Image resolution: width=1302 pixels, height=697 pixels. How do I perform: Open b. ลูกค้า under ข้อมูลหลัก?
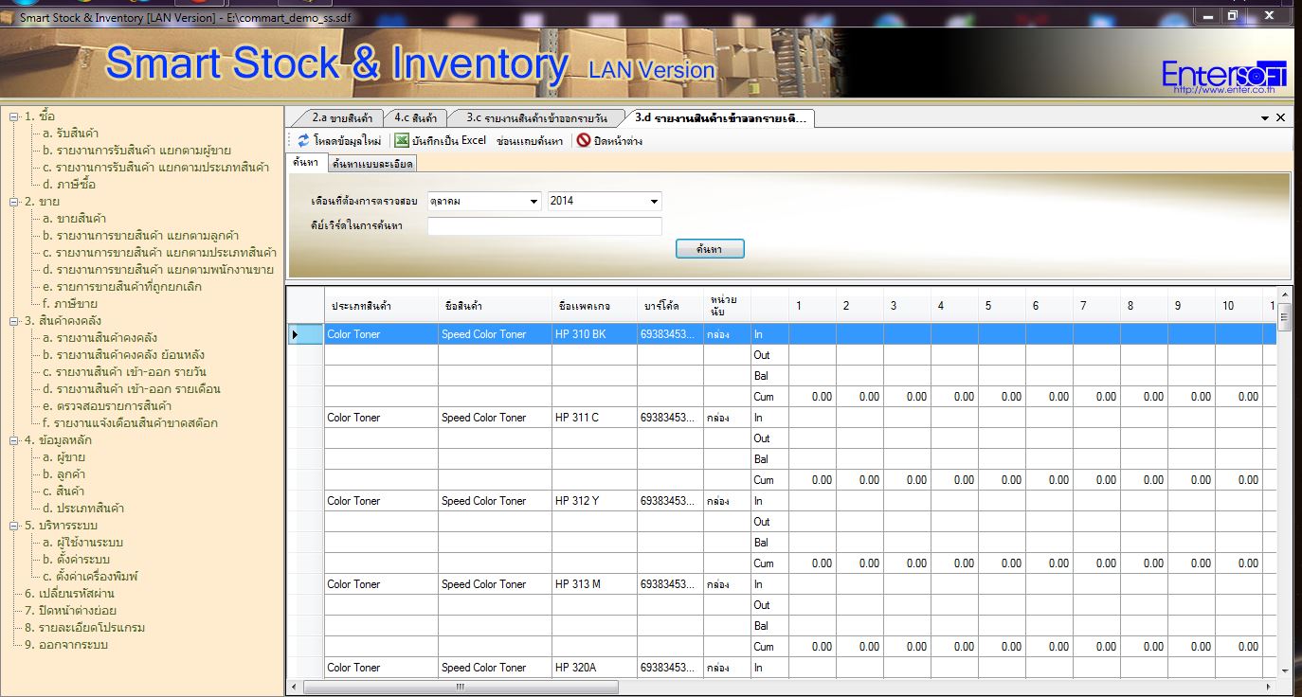click(64, 474)
